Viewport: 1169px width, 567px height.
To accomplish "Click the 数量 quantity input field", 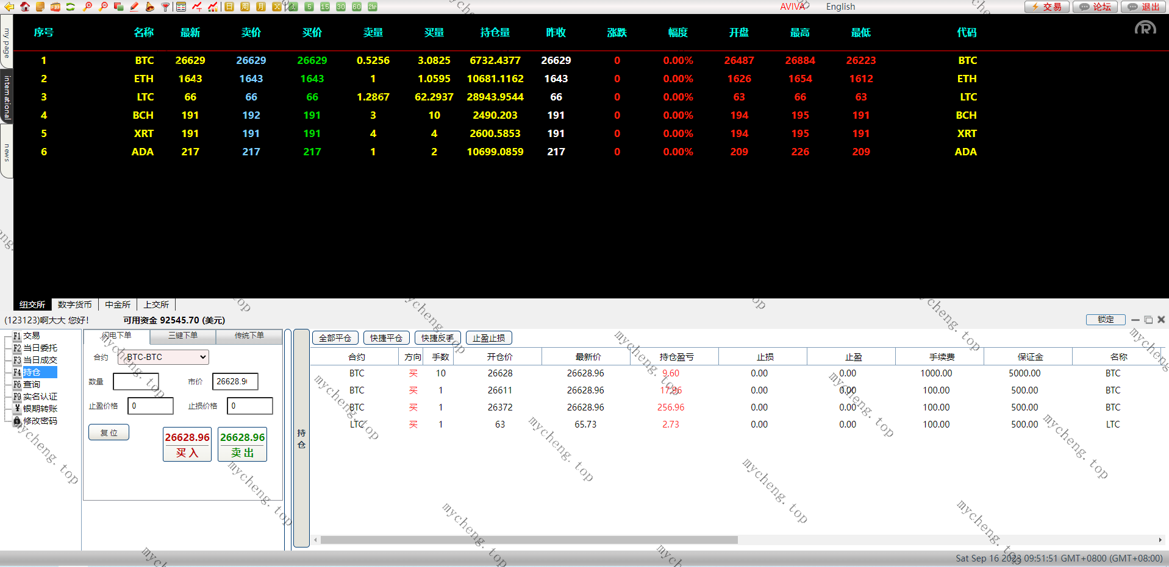I will point(135,382).
